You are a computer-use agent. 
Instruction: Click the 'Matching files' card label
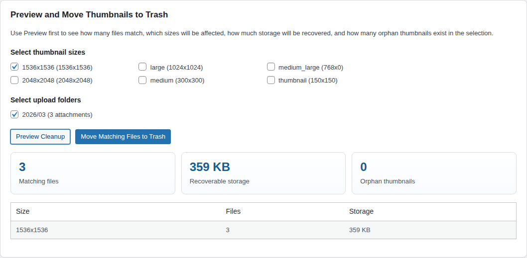pyautogui.click(x=39, y=181)
